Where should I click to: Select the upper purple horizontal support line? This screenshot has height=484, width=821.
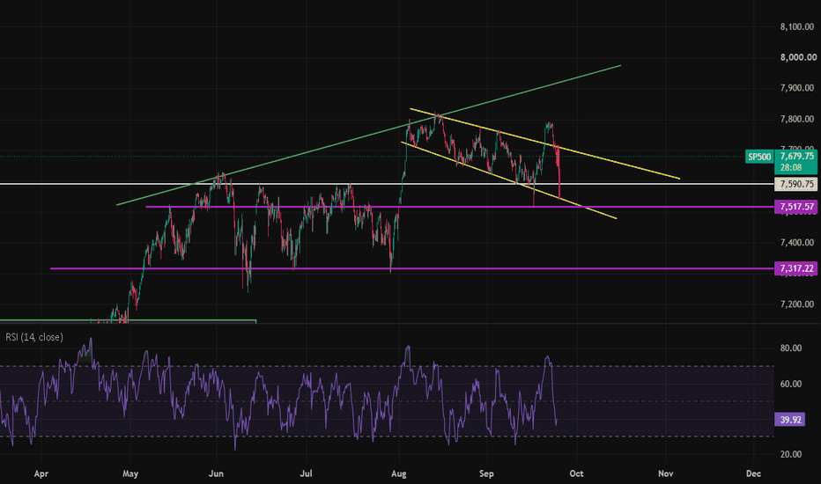460,207
